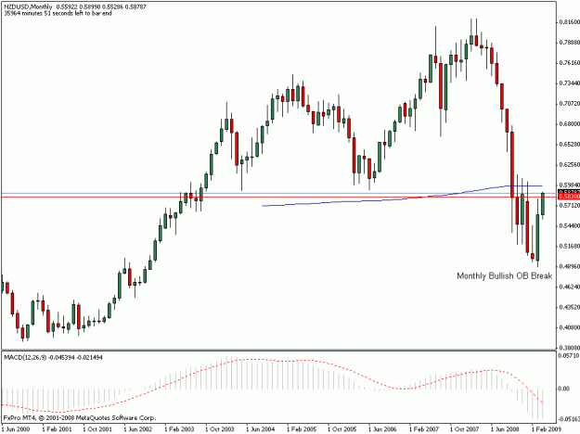The image size is (580, 434).
Task: Click the 0.7888 price axis label
Action: click(x=569, y=43)
